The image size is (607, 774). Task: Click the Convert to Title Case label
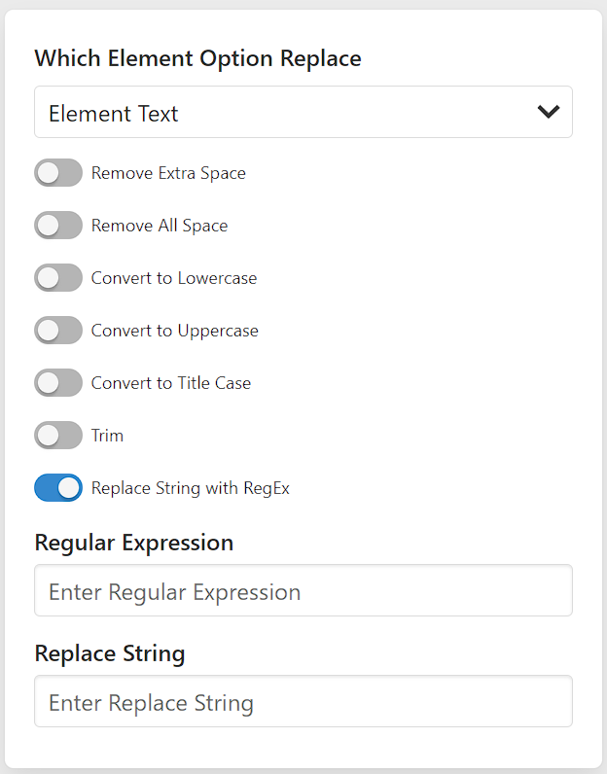(x=171, y=383)
